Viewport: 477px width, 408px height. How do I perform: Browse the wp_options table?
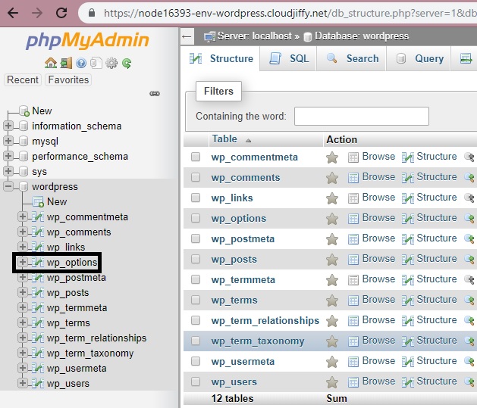(372, 218)
